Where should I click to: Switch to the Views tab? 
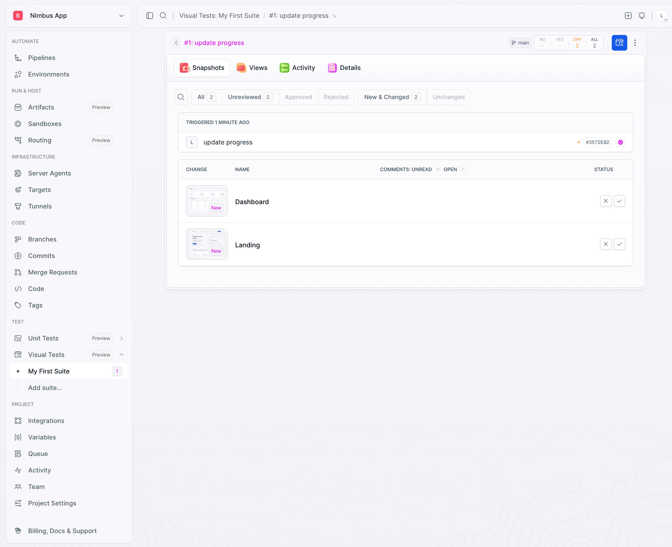pos(252,68)
